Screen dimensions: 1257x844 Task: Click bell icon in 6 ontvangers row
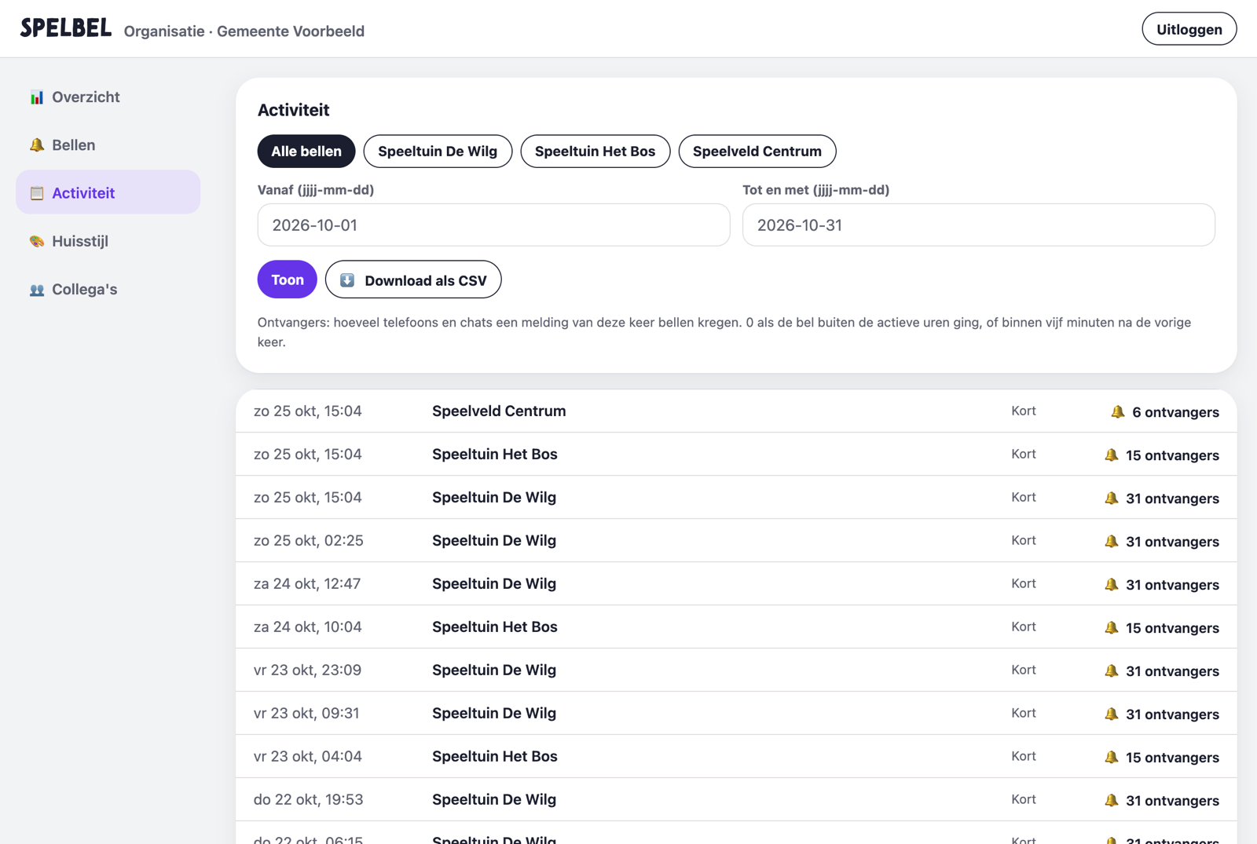[1118, 411]
